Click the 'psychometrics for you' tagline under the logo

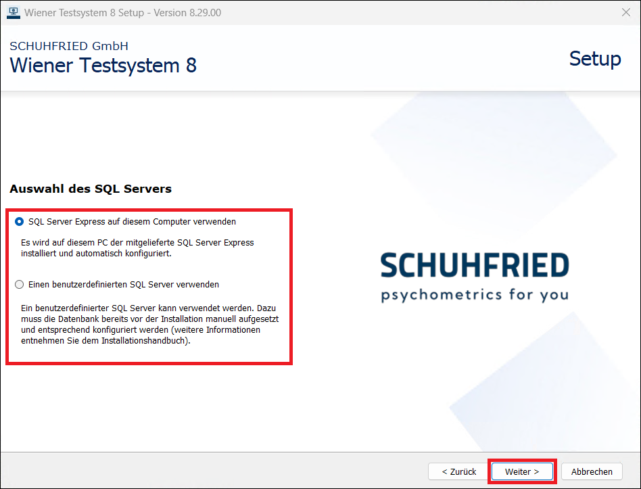click(x=475, y=294)
